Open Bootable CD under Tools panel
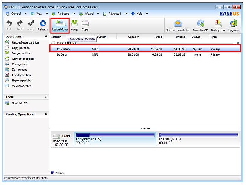The width and height of the screenshot is (246, 185). [x=20, y=103]
